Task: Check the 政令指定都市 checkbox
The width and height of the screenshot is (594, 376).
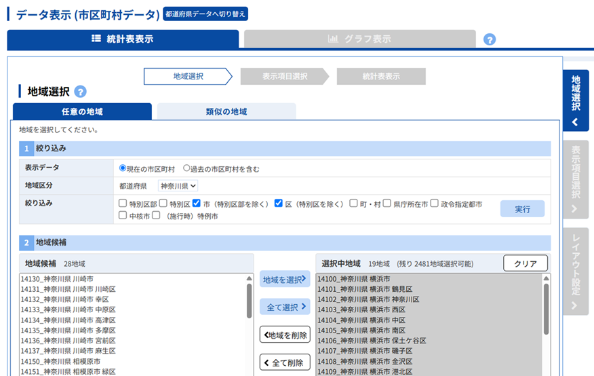Action: (435, 204)
